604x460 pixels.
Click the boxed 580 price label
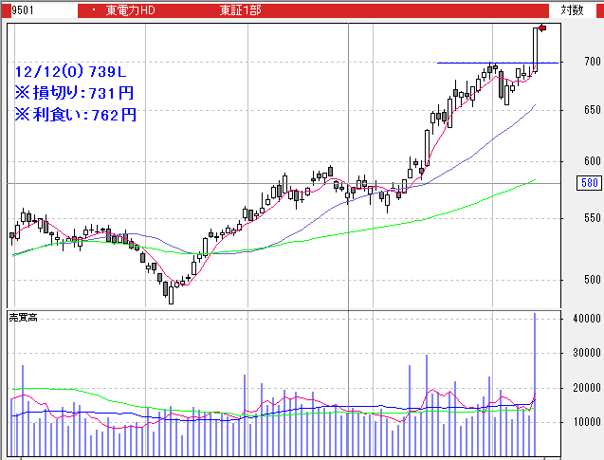[590, 183]
